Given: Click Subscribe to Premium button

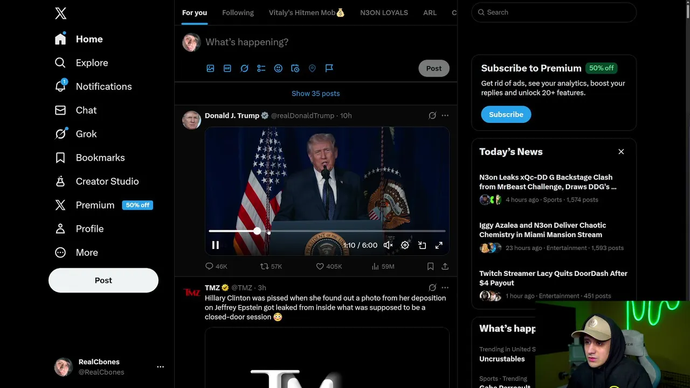Looking at the screenshot, I should tap(506, 115).
